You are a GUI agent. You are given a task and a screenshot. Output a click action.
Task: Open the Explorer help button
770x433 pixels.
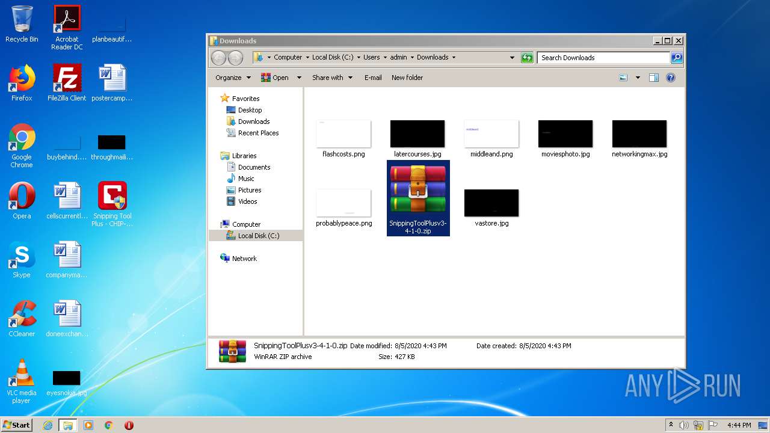coord(671,78)
